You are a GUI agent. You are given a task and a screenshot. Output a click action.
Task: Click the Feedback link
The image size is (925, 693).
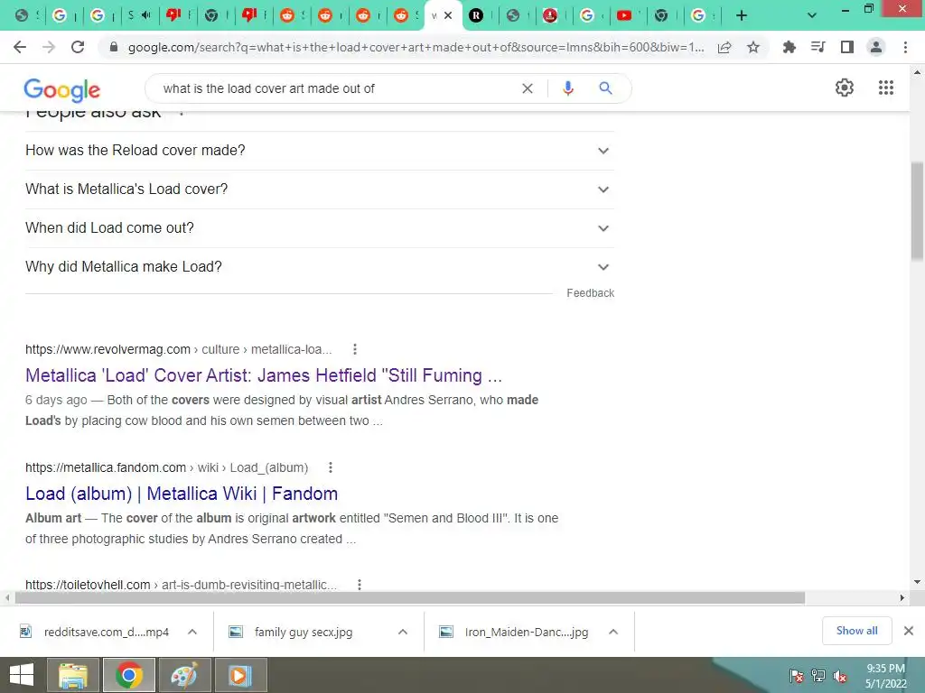click(x=590, y=293)
